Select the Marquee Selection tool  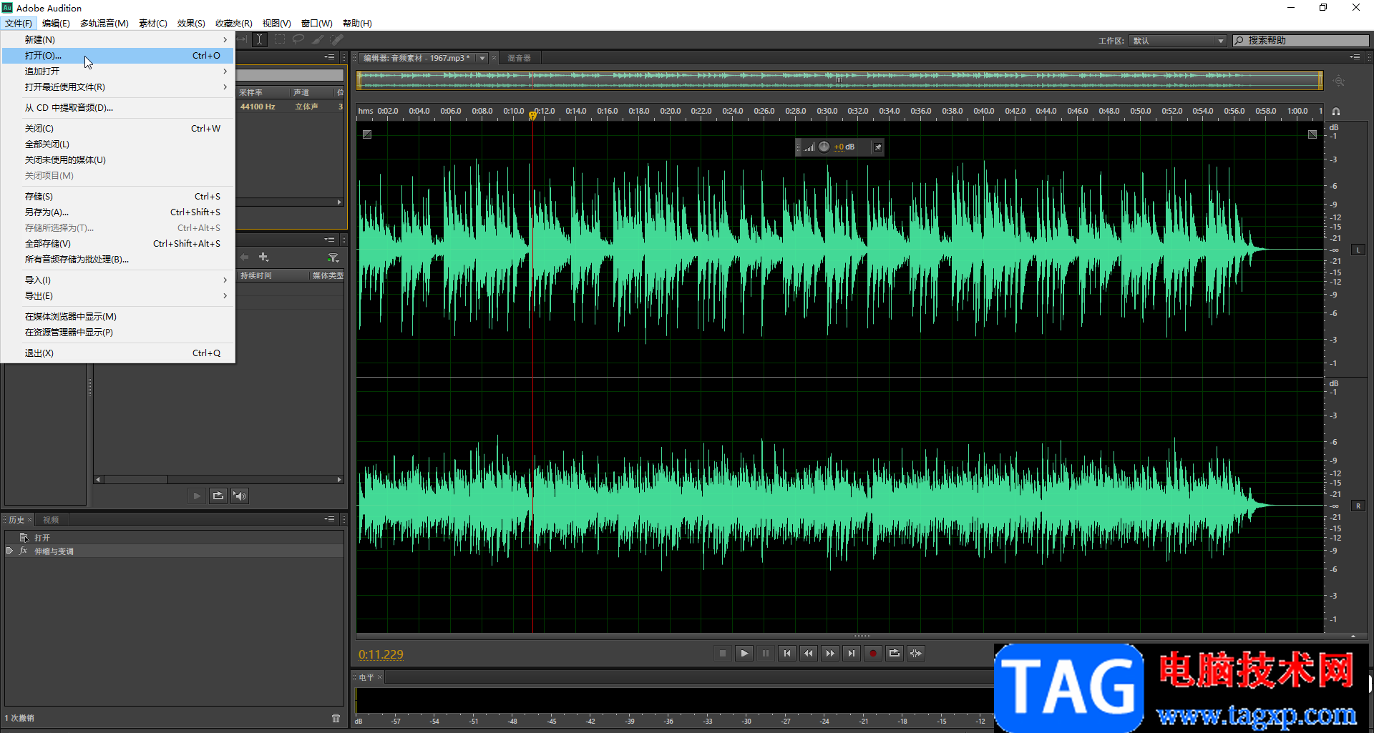coord(280,40)
